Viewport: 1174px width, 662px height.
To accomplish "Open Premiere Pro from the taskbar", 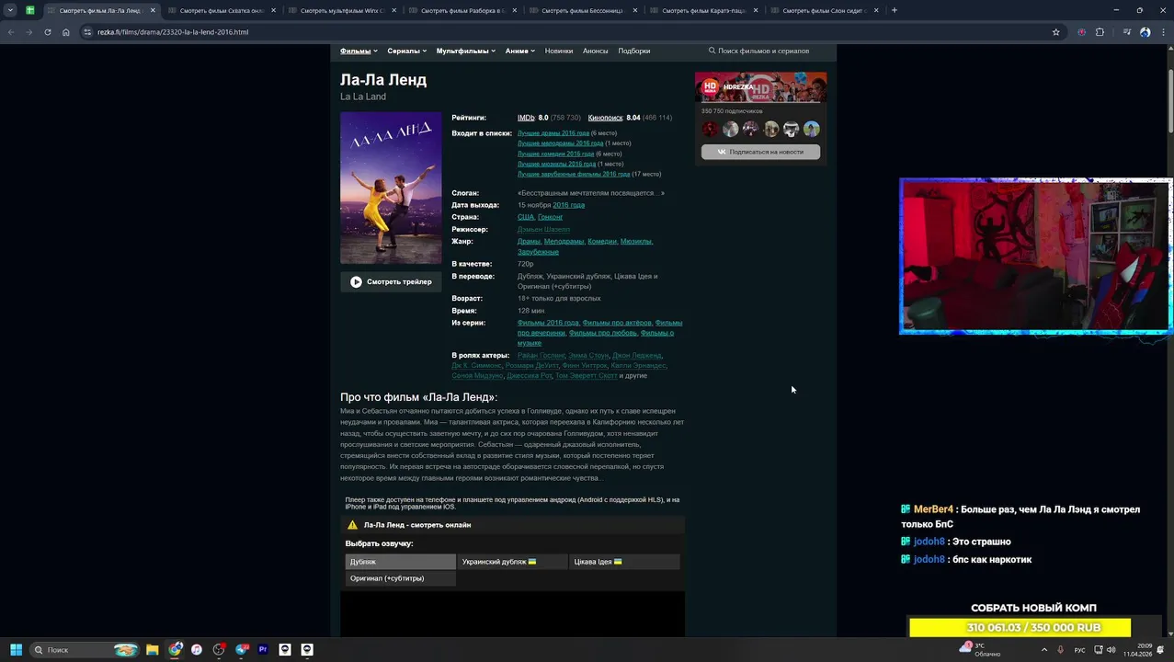I will pyautogui.click(x=263, y=649).
